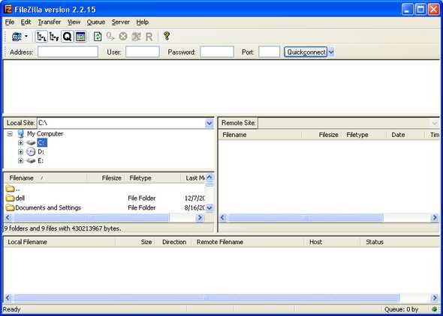Open the Transfer menu
The image size is (443, 316).
49,22
